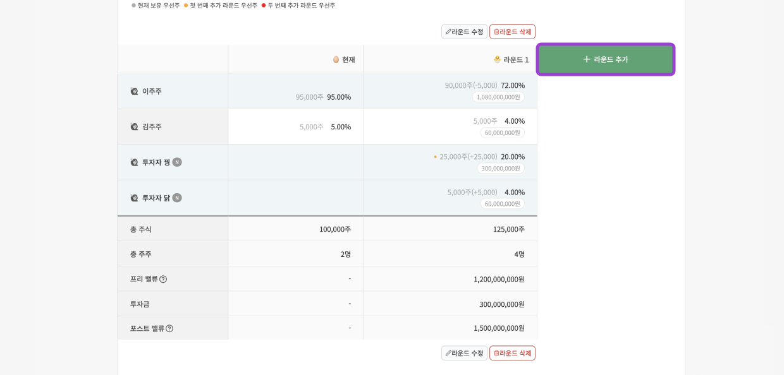The image size is (784, 375).
Task: Click the shareholder icon next to 김주주
Action: tap(134, 126)
